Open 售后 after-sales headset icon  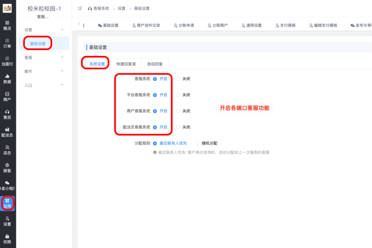coord(7,114)
